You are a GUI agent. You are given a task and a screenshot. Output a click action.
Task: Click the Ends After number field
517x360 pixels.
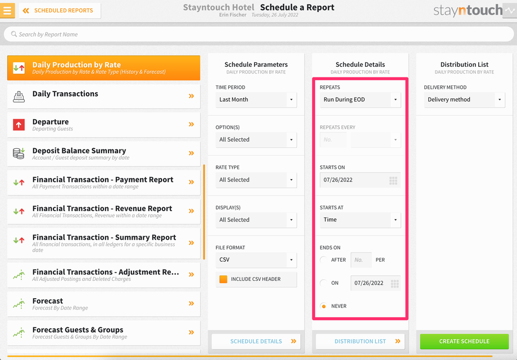(x=361, y=260)
